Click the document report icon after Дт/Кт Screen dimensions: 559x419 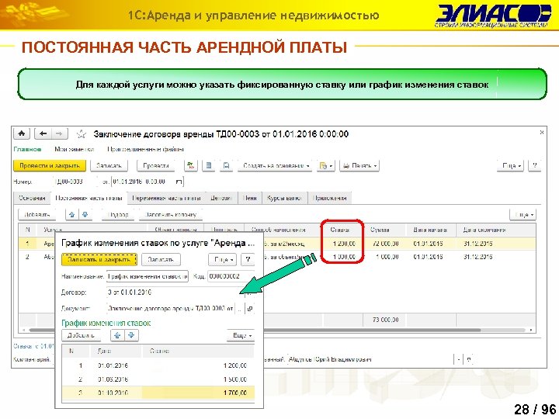pyautogui.click(x=209, y=166)
